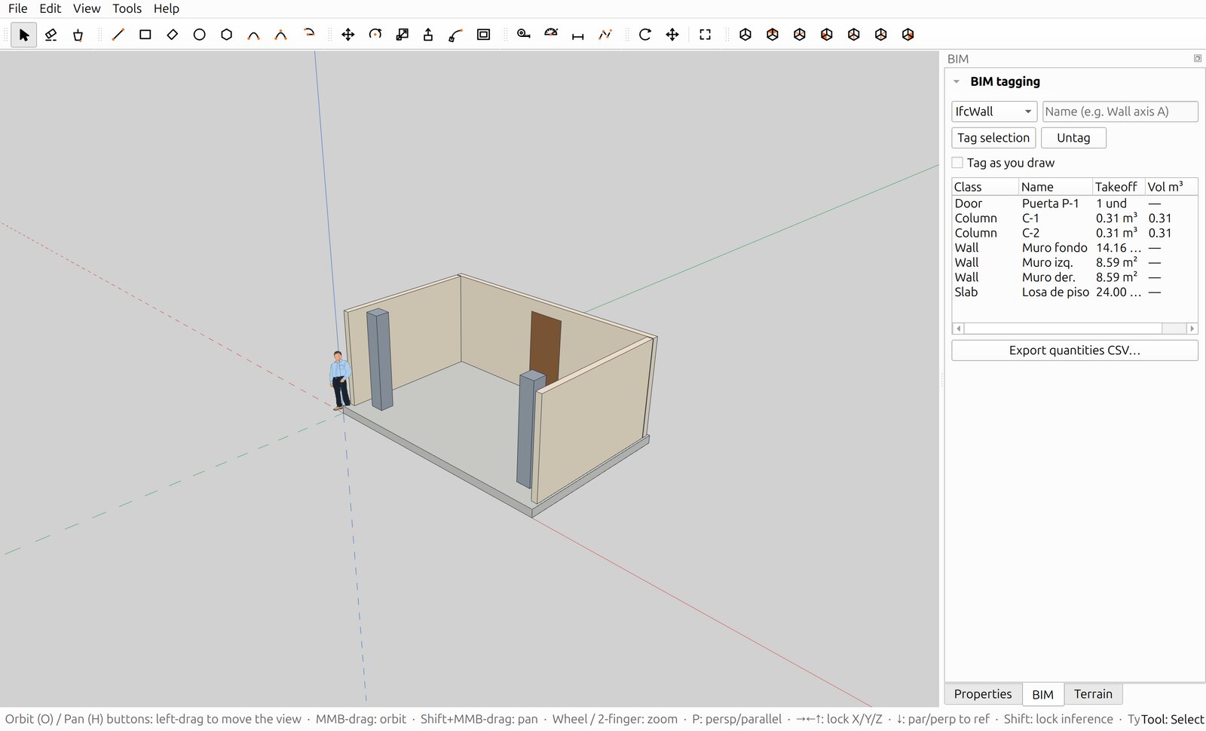This screenshot has height=731, width=1206.
Task: Select the Circle drawing tool
Action: pos(200,35)
